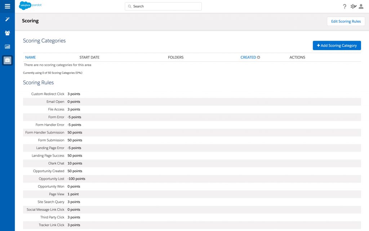Focus the Search input field
This screenshot has width=369, height=231.
pyautogui.click(x=163, y=6)
